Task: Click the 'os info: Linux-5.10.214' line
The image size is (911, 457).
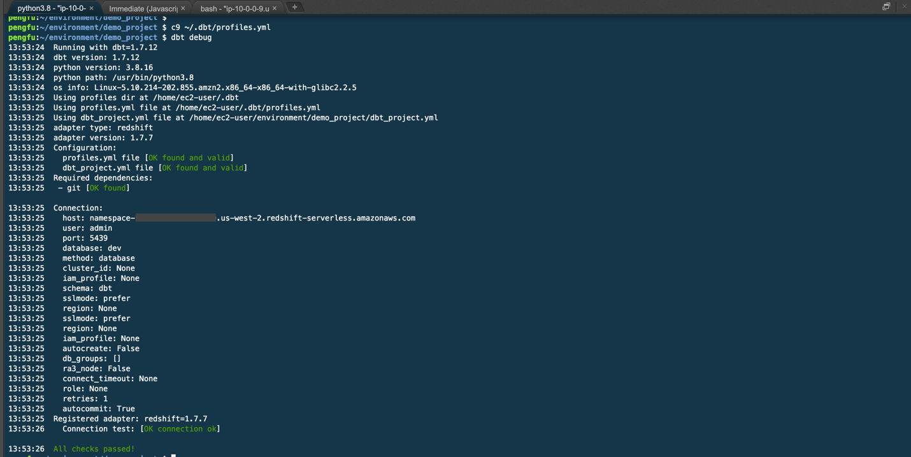Action: tap(204, 88)
